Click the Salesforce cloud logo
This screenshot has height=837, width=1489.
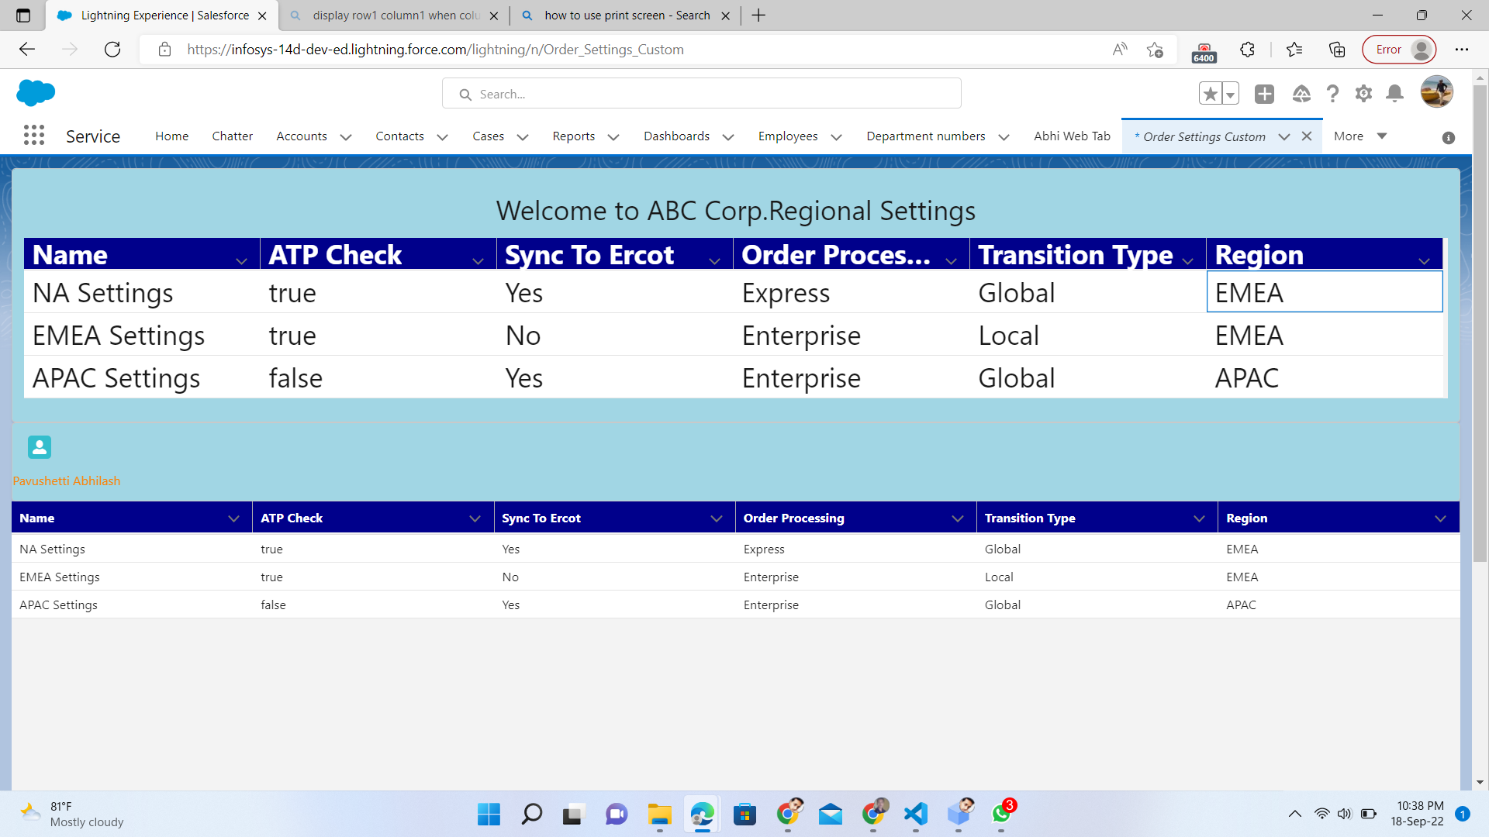pos(36,93)
